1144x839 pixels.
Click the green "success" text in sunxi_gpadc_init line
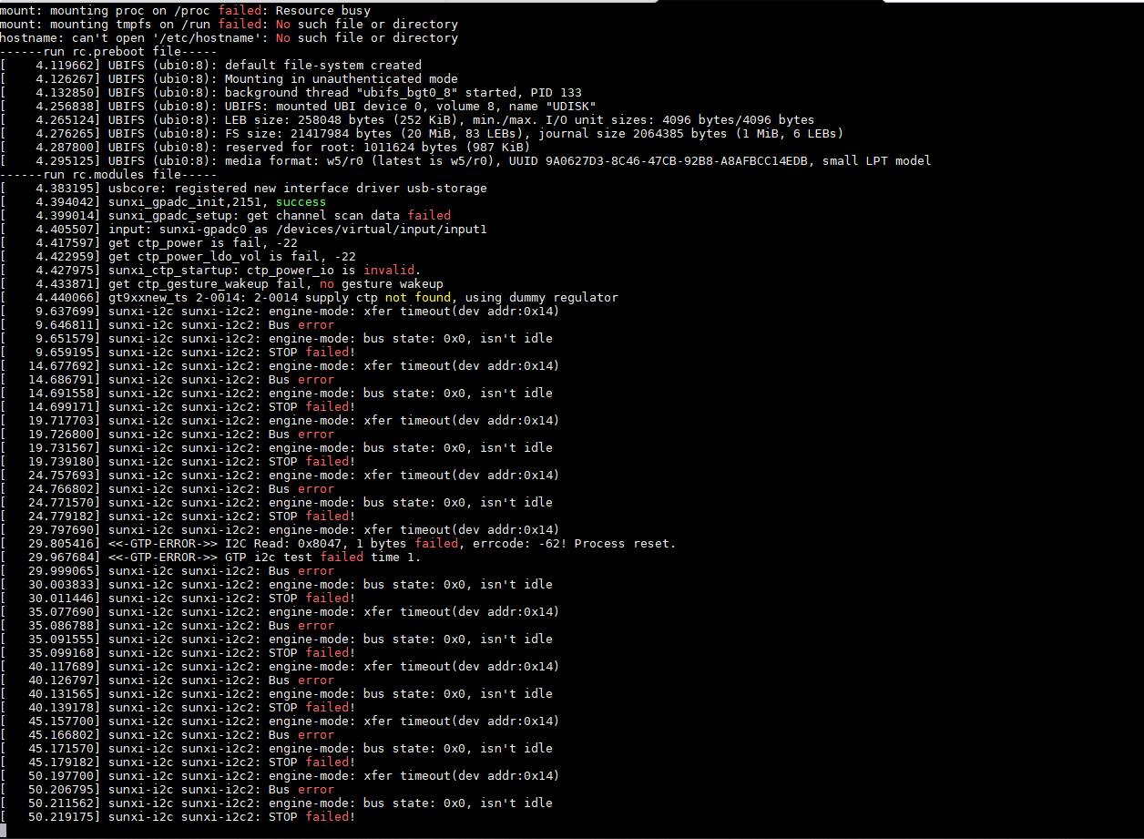coord(301,202)
